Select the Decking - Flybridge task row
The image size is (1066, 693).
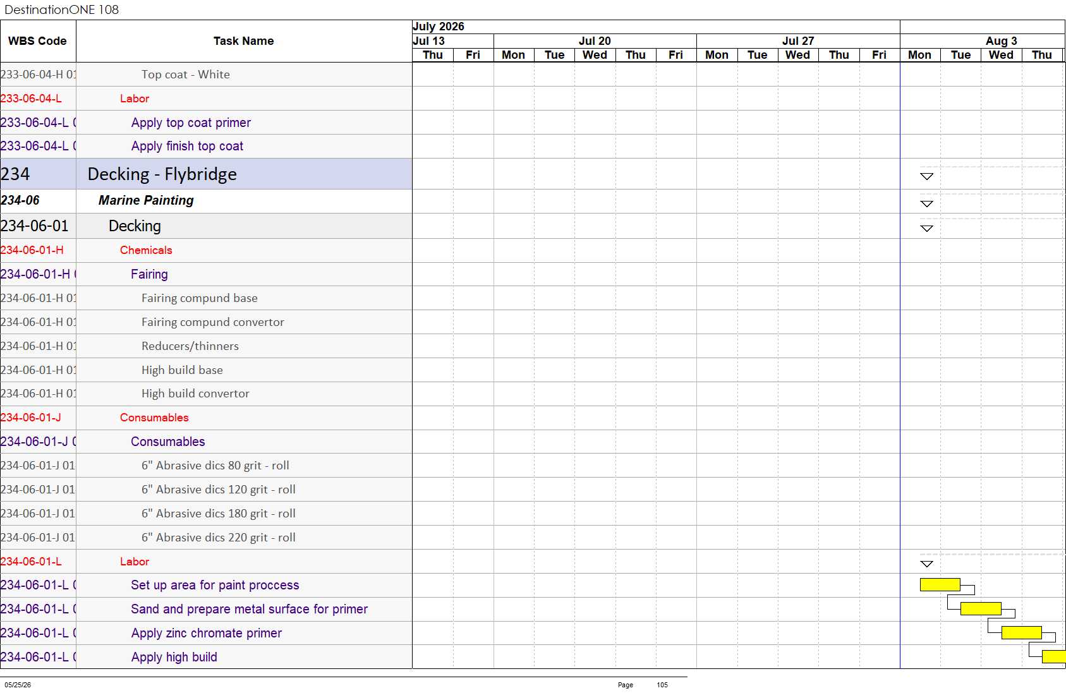coord(206,174)
